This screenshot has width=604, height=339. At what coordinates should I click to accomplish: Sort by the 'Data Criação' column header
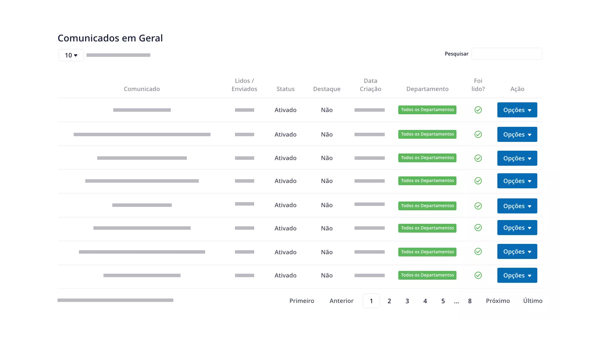tap(370, 84)
